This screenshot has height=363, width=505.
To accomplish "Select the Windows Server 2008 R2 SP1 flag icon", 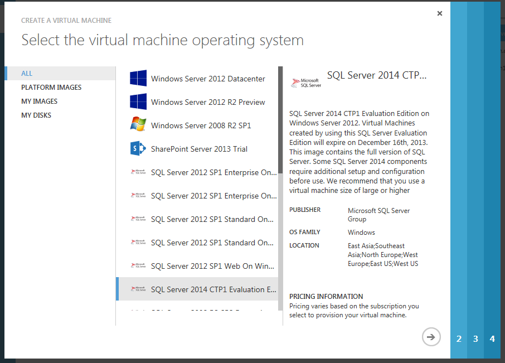I will pos(138,125).
